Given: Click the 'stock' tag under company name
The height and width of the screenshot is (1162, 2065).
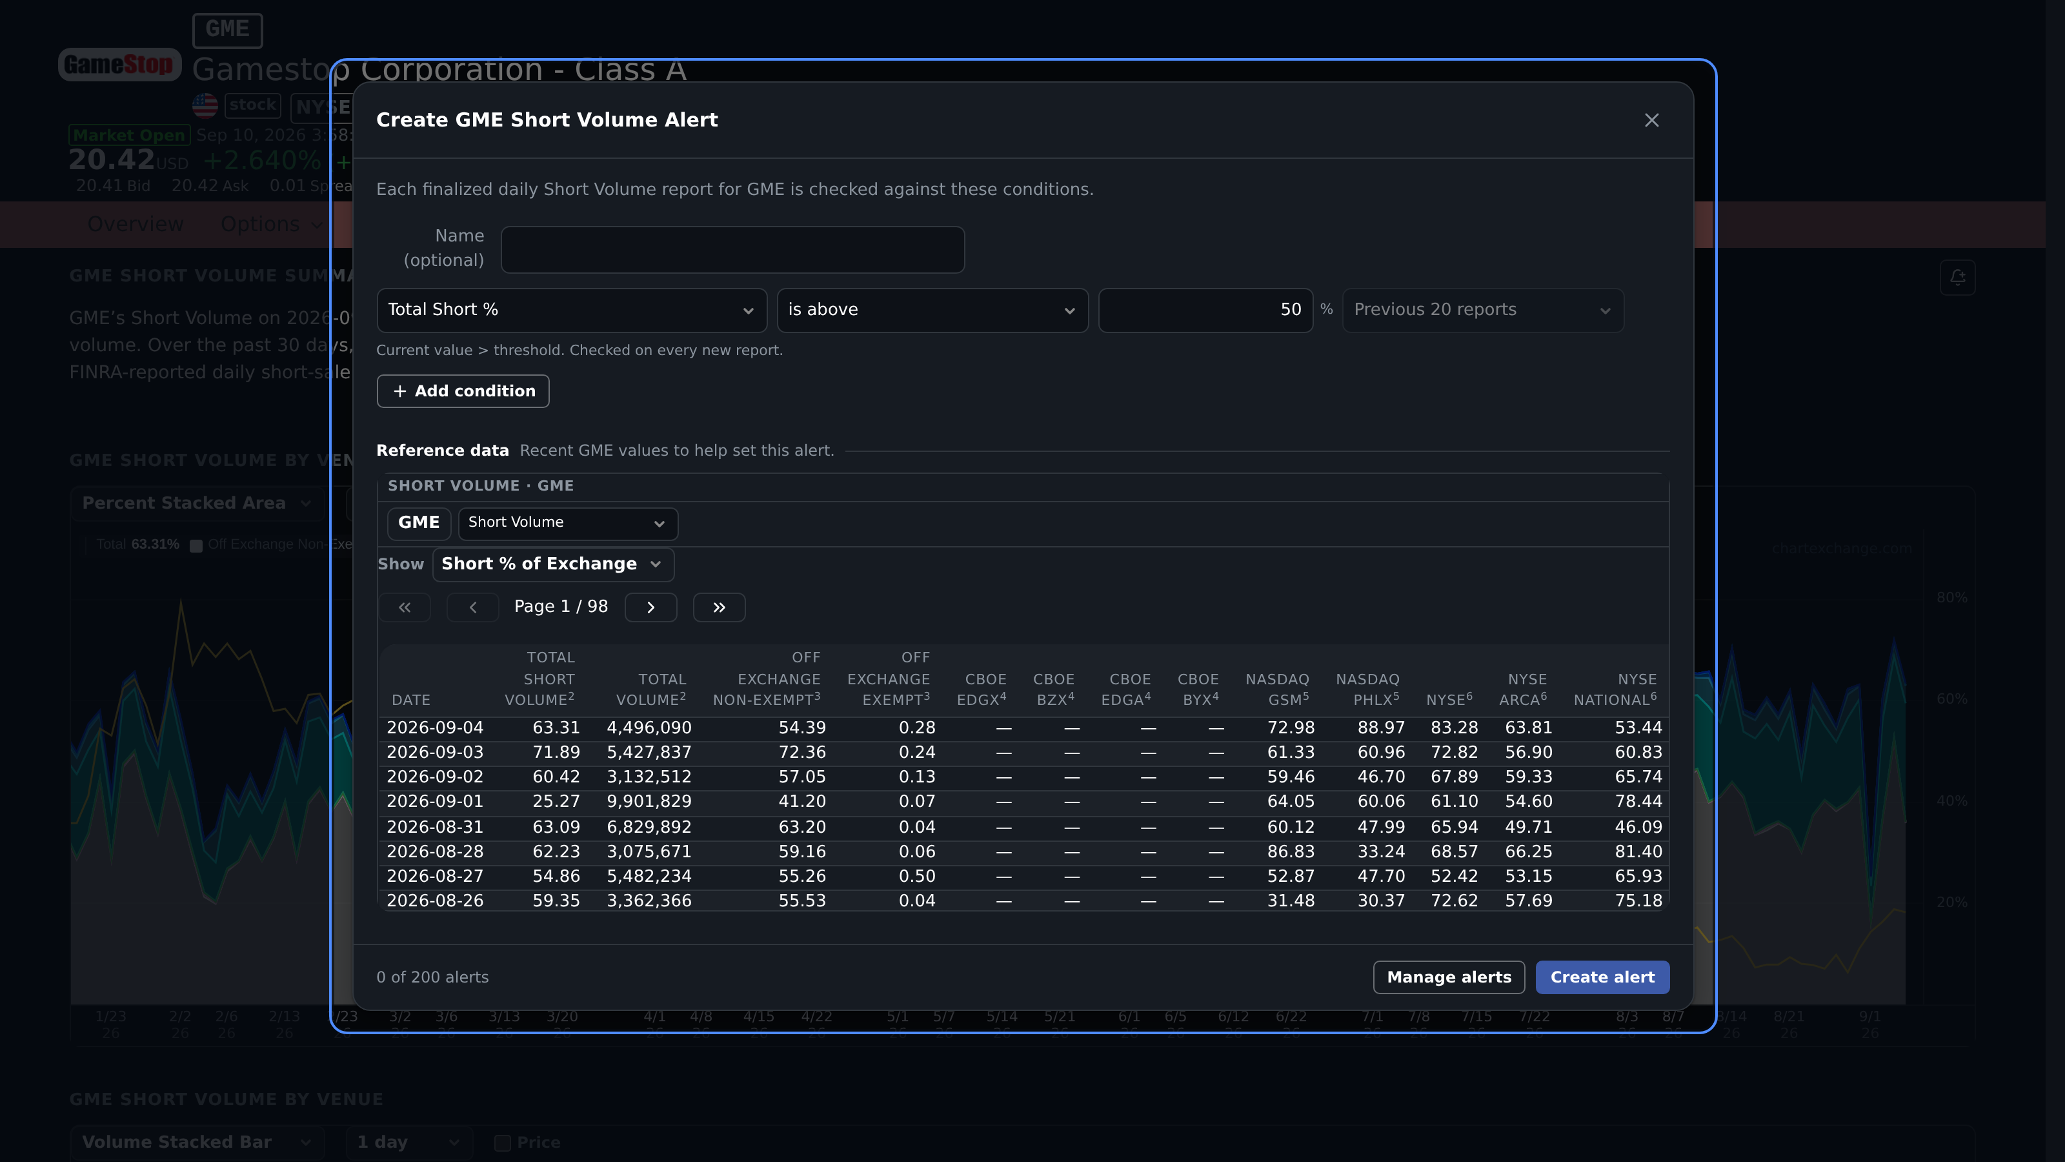Looking at the screenshot, I should (252, 105).
